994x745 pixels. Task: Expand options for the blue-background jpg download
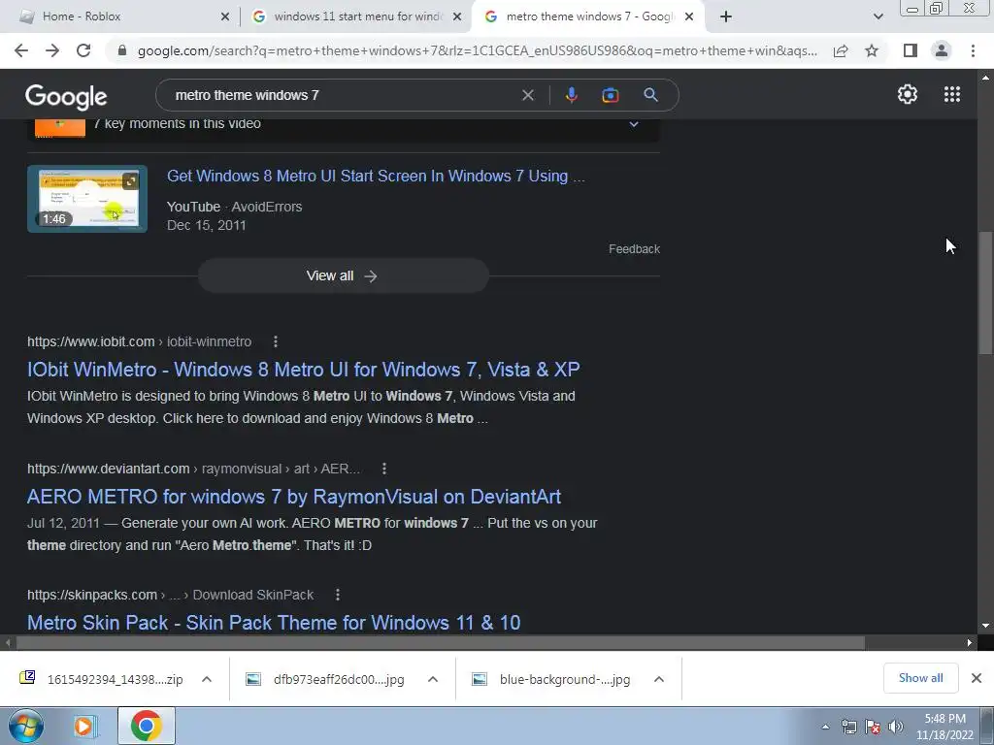click(x=659, y=679)
